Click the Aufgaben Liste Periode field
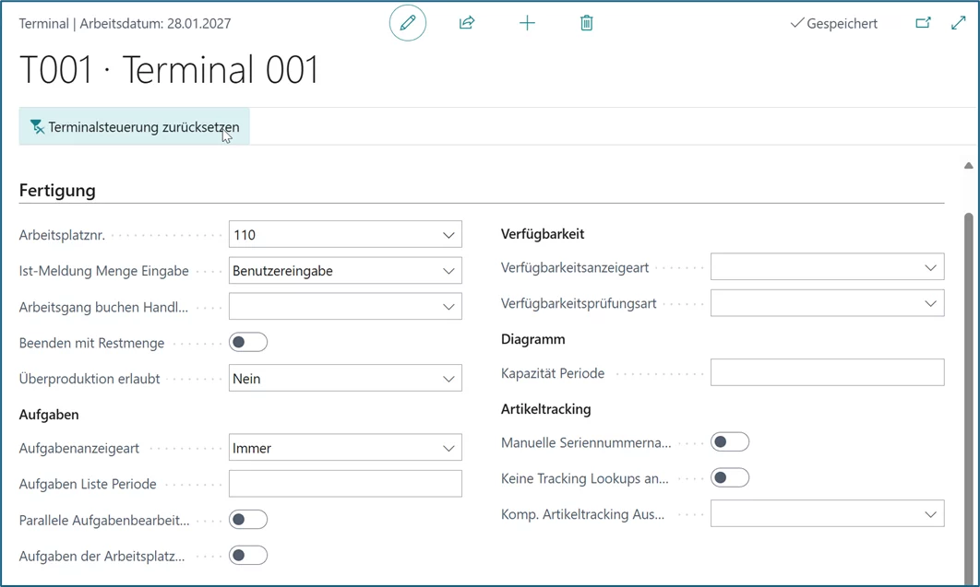Image resolution: width=980 pixels, height=587 pixels. (x=345, y=484)
